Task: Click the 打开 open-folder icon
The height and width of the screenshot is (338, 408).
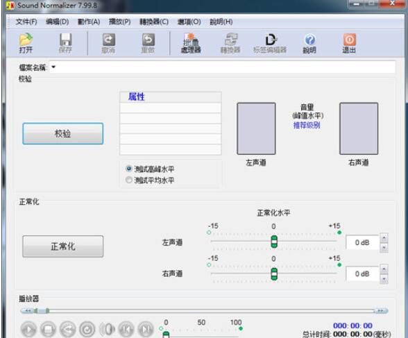Action: tap(26, 40)
